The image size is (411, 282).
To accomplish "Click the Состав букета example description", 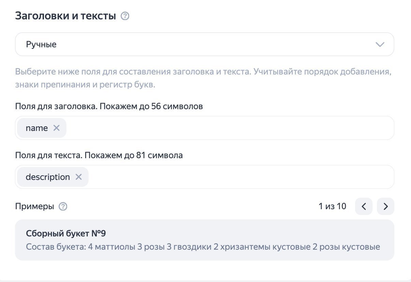I will point(203,247).
